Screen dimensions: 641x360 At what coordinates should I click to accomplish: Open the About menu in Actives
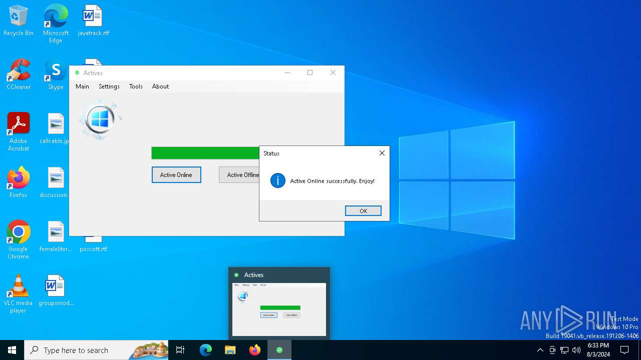(x=160, y=86)
